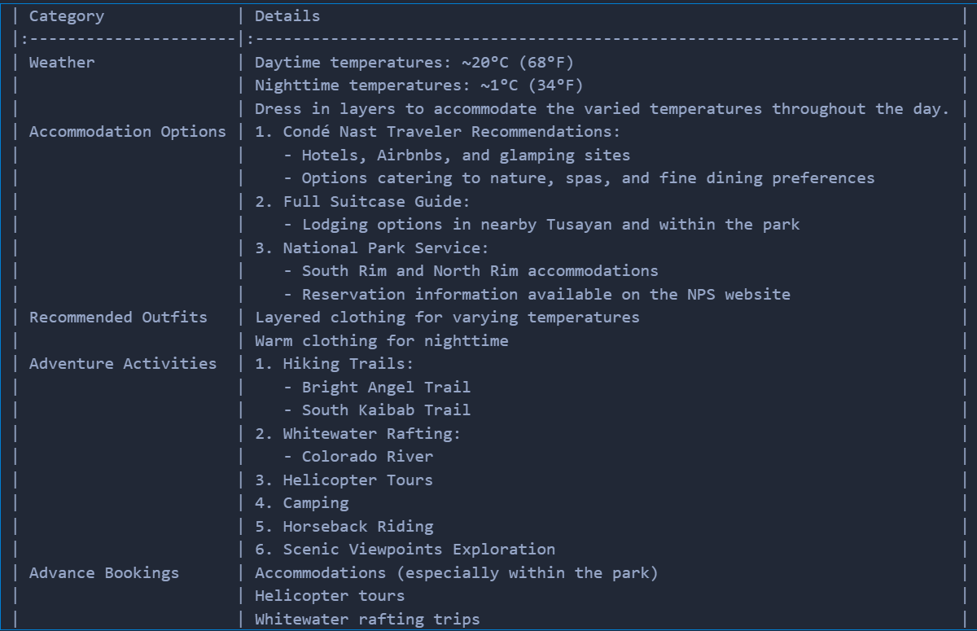Click the Scenic Viewpoints Exploration entry
977x631 pixels.
405,550
